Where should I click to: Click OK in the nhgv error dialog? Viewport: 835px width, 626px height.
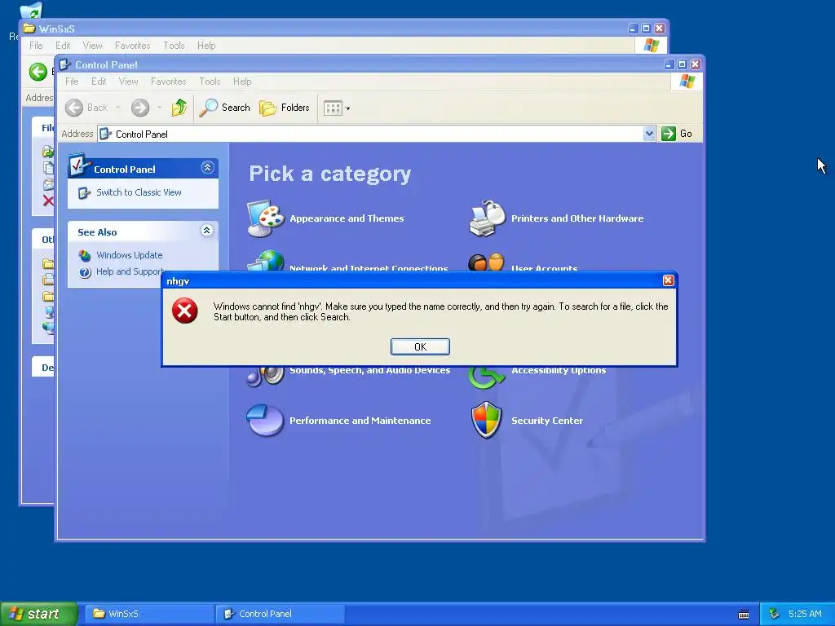point(420,346)
